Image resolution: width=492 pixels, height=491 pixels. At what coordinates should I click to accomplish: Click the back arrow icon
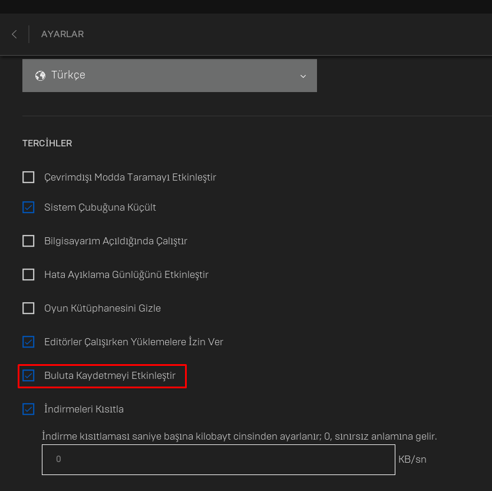14,34
